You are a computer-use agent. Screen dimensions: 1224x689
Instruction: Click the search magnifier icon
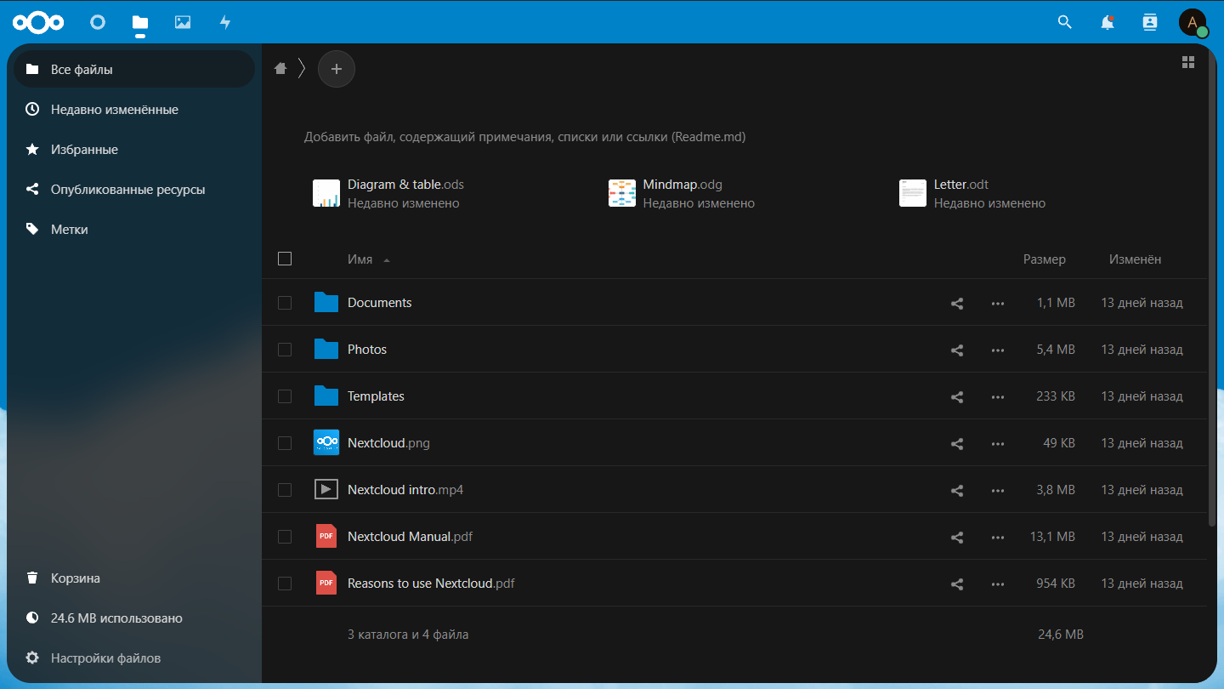click(x=1064, y=22)
